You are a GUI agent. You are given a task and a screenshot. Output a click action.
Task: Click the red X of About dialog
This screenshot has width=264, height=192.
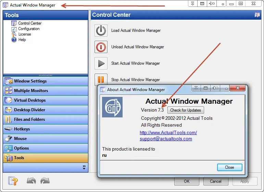click(x=238, y=88)
